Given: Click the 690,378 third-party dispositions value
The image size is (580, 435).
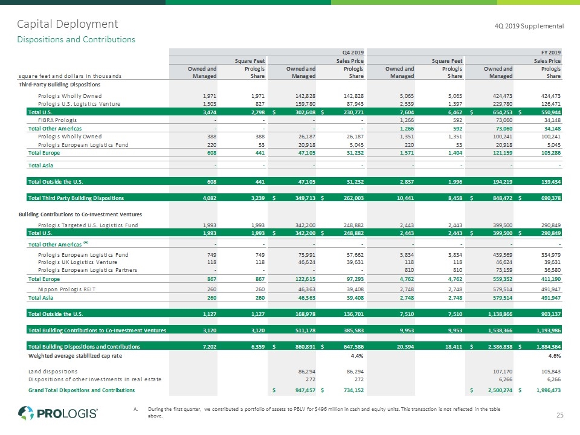Looking at the screenshot, I should pyautogui.click(x=551, y=198).
